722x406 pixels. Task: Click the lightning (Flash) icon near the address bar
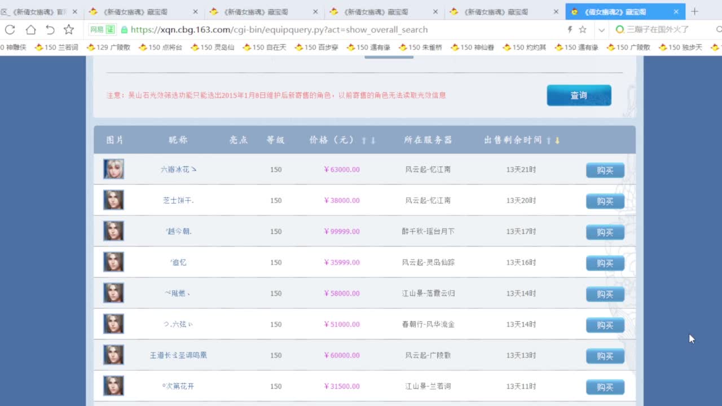click(570, 30)
